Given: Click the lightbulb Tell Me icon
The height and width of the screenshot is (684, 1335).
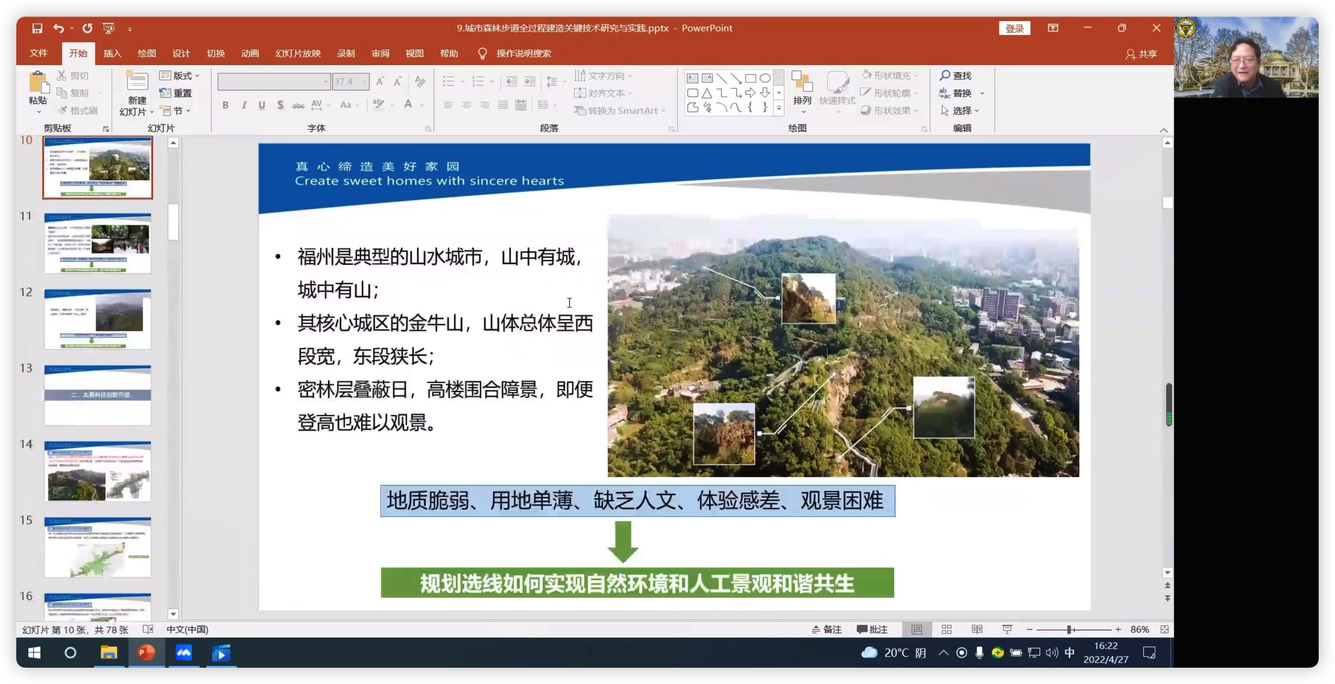Looking at the screenshot, I should click(x=483, y=53).
